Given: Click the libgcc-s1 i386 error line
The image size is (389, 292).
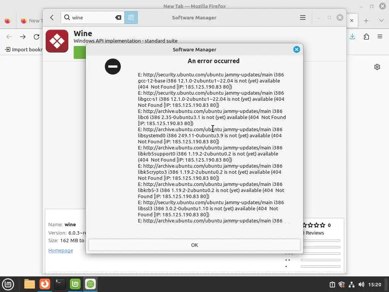Looking at the screenshot, I should click(211, 99).
